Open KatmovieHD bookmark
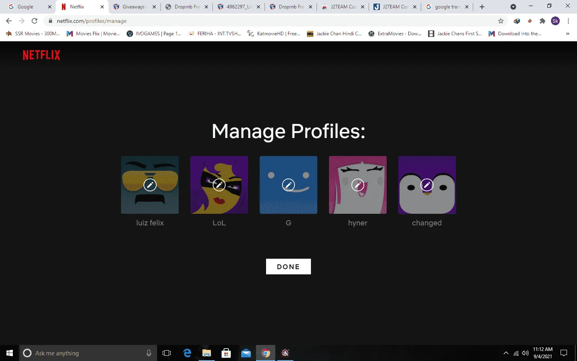The image size is (577, 361). (x=274, y=34)
